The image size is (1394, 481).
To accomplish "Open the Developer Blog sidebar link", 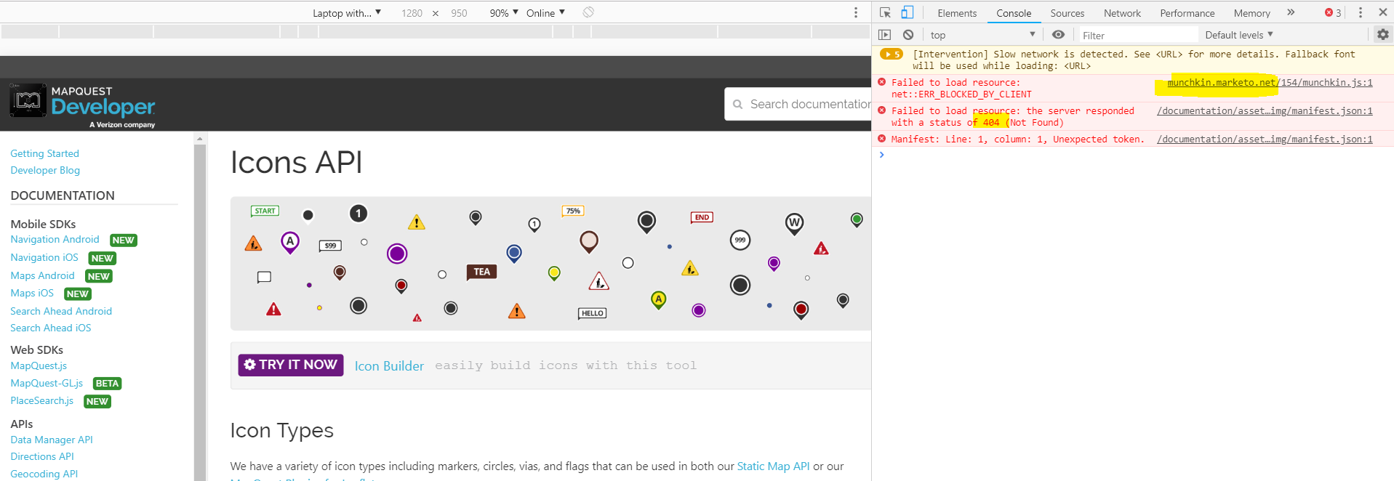I will point(45,170).
